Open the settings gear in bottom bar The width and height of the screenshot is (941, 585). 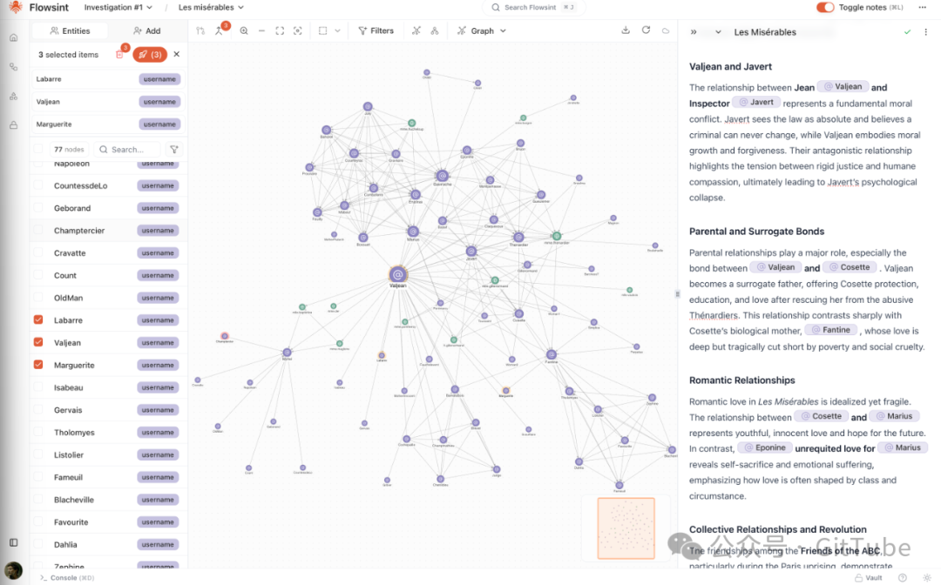tap(926, 578)
